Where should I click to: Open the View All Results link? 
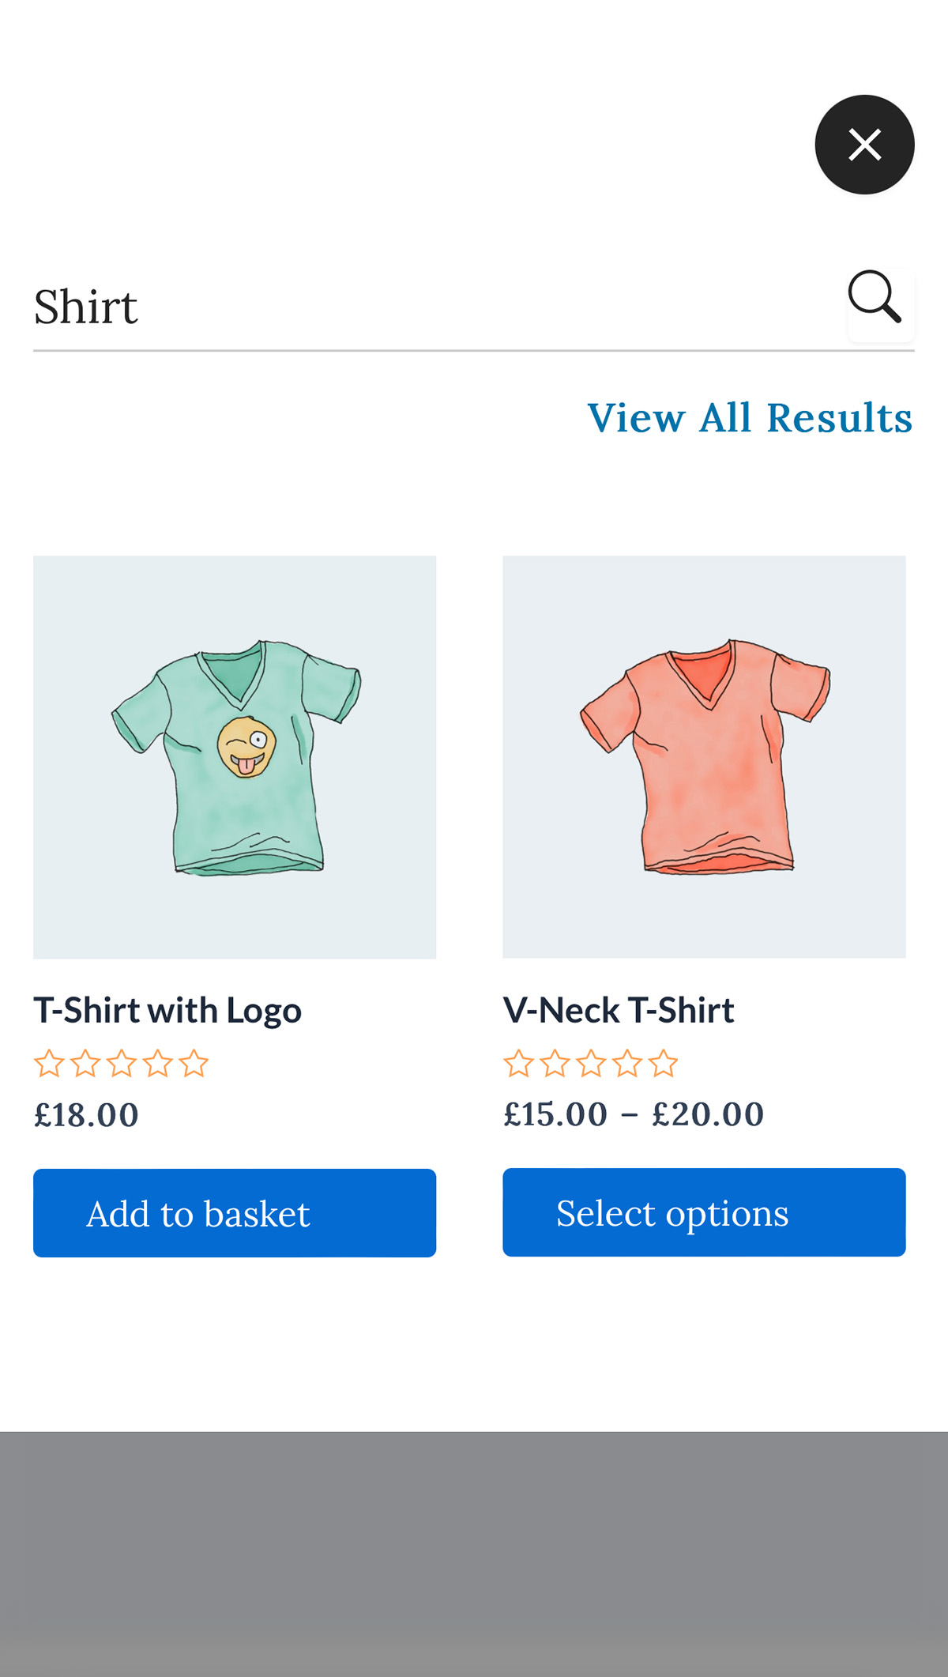[x=750, y=417]
